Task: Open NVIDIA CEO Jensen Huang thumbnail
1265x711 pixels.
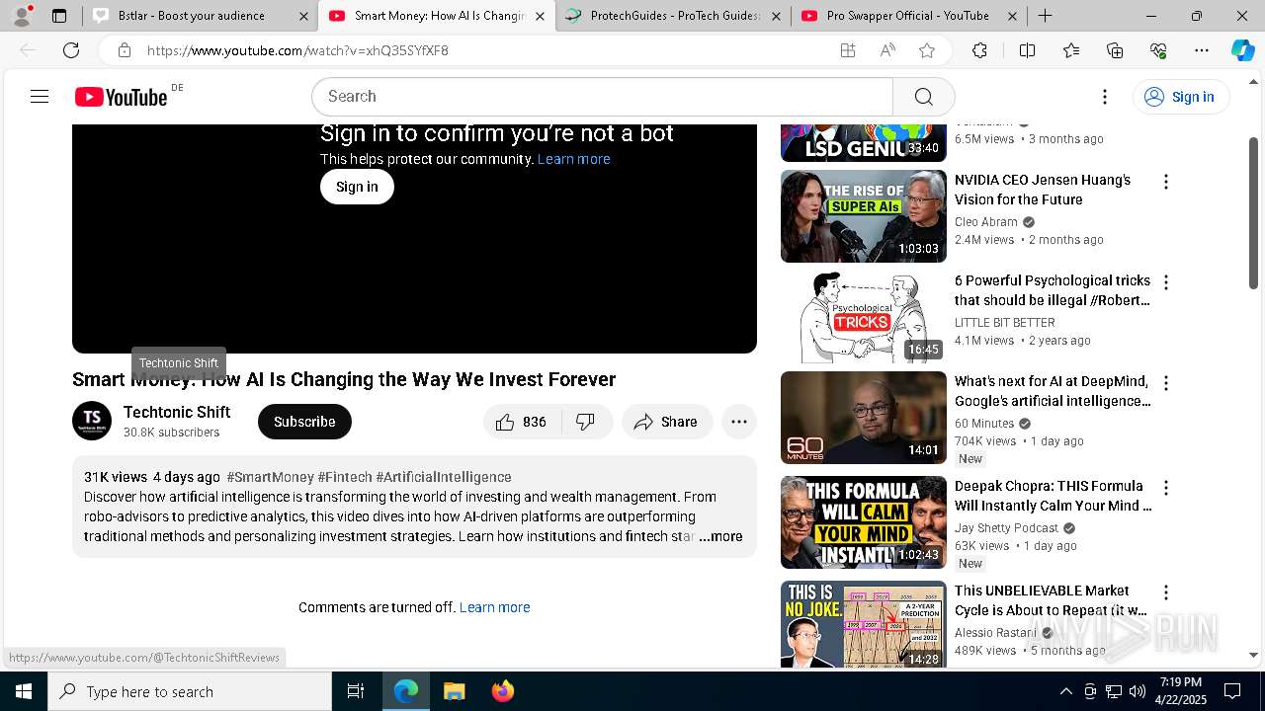Action: (x=864, y=216)
